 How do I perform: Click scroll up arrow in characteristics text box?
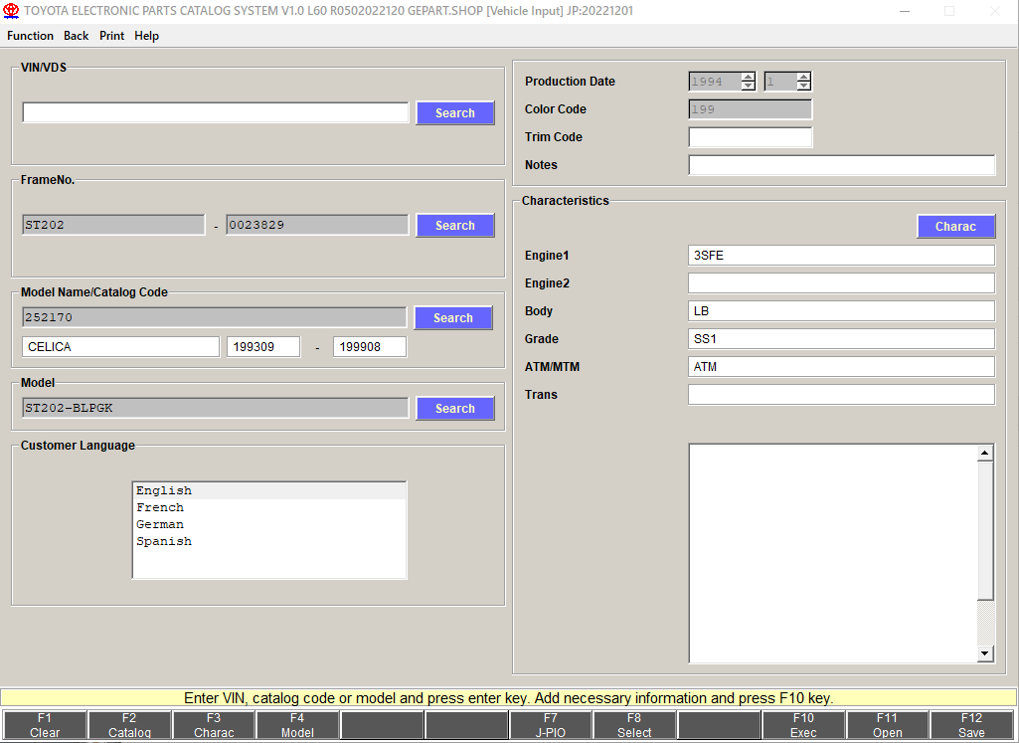[x=985, y=454]
